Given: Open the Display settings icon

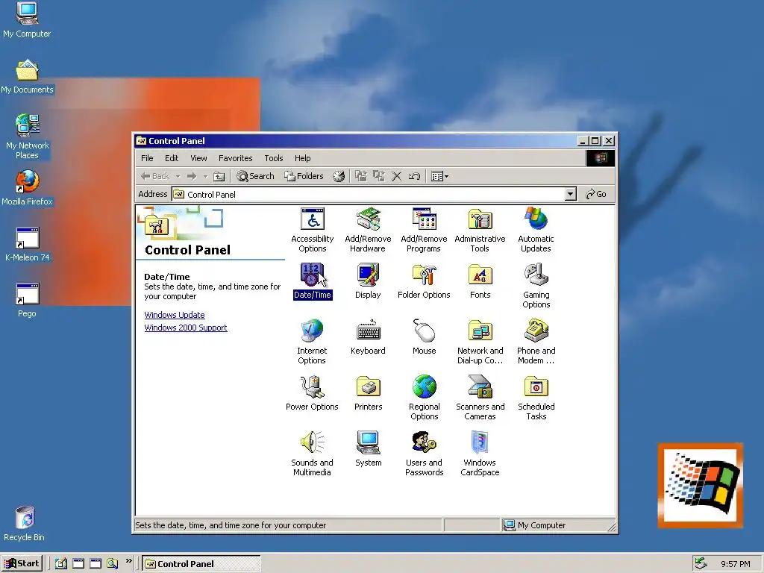Looking at the screenshot, I should point(368,281).
